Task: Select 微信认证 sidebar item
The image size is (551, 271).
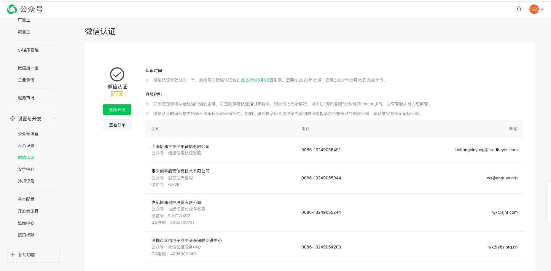Action: (26, 157)
